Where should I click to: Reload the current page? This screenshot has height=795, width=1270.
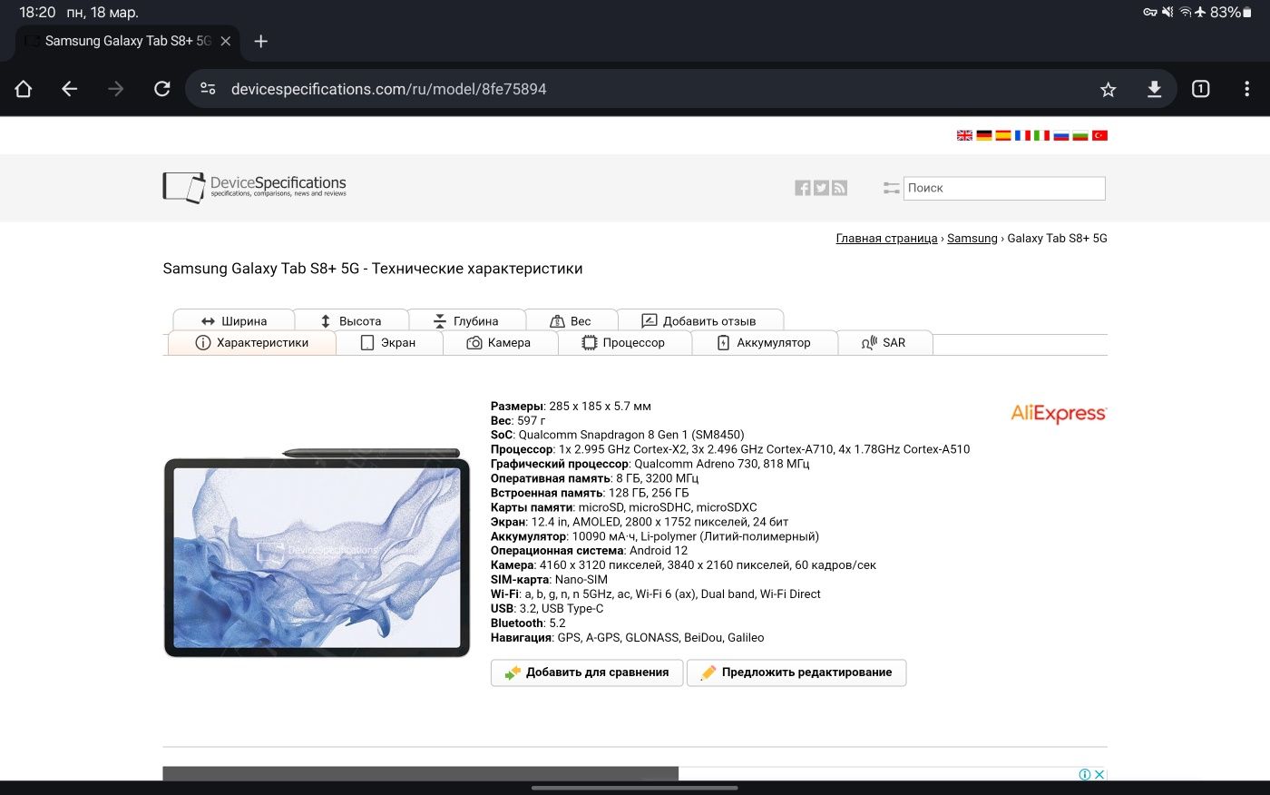tap(162, 89)
